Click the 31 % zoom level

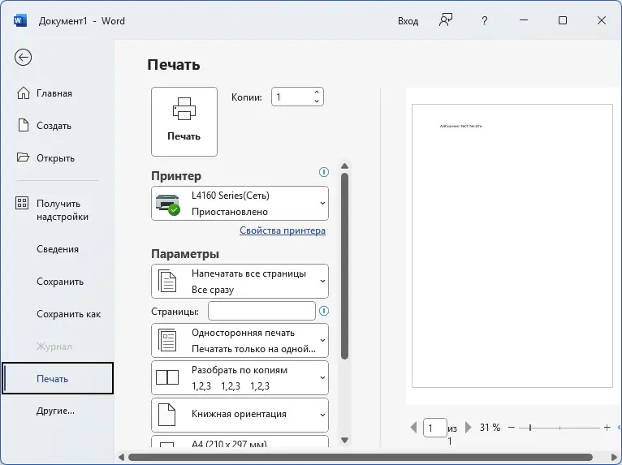click(x=490, y=428)
